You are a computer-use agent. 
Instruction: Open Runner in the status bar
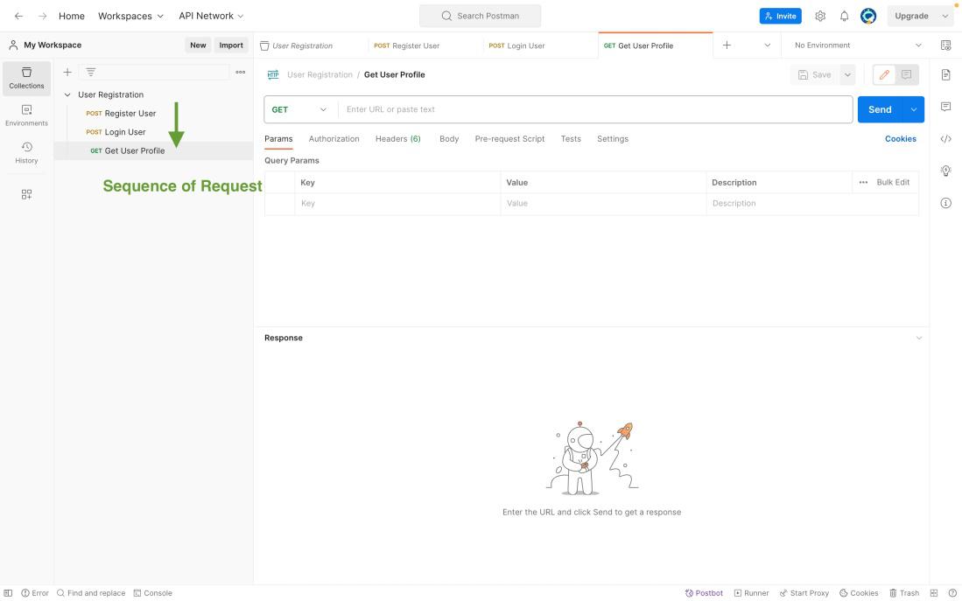[x=752, y=593]
